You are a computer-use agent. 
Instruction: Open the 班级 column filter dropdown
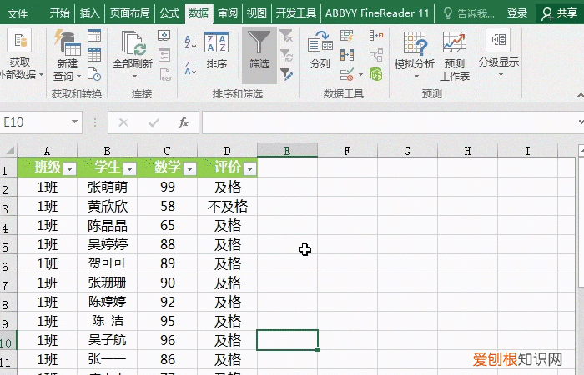click(69, 169)
